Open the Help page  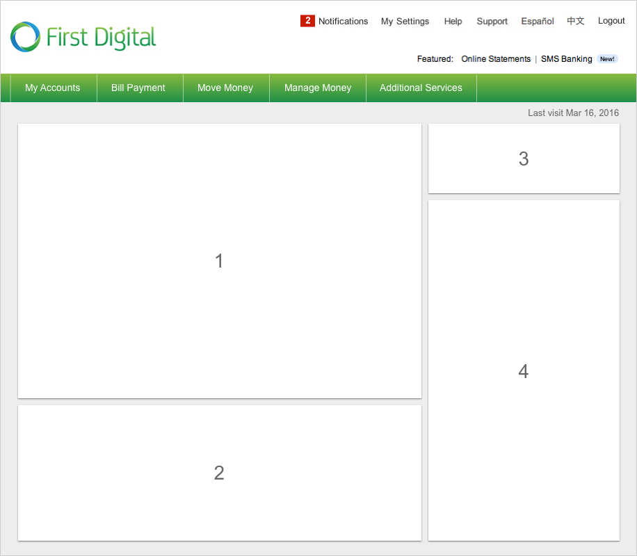(x=453, y=21)
